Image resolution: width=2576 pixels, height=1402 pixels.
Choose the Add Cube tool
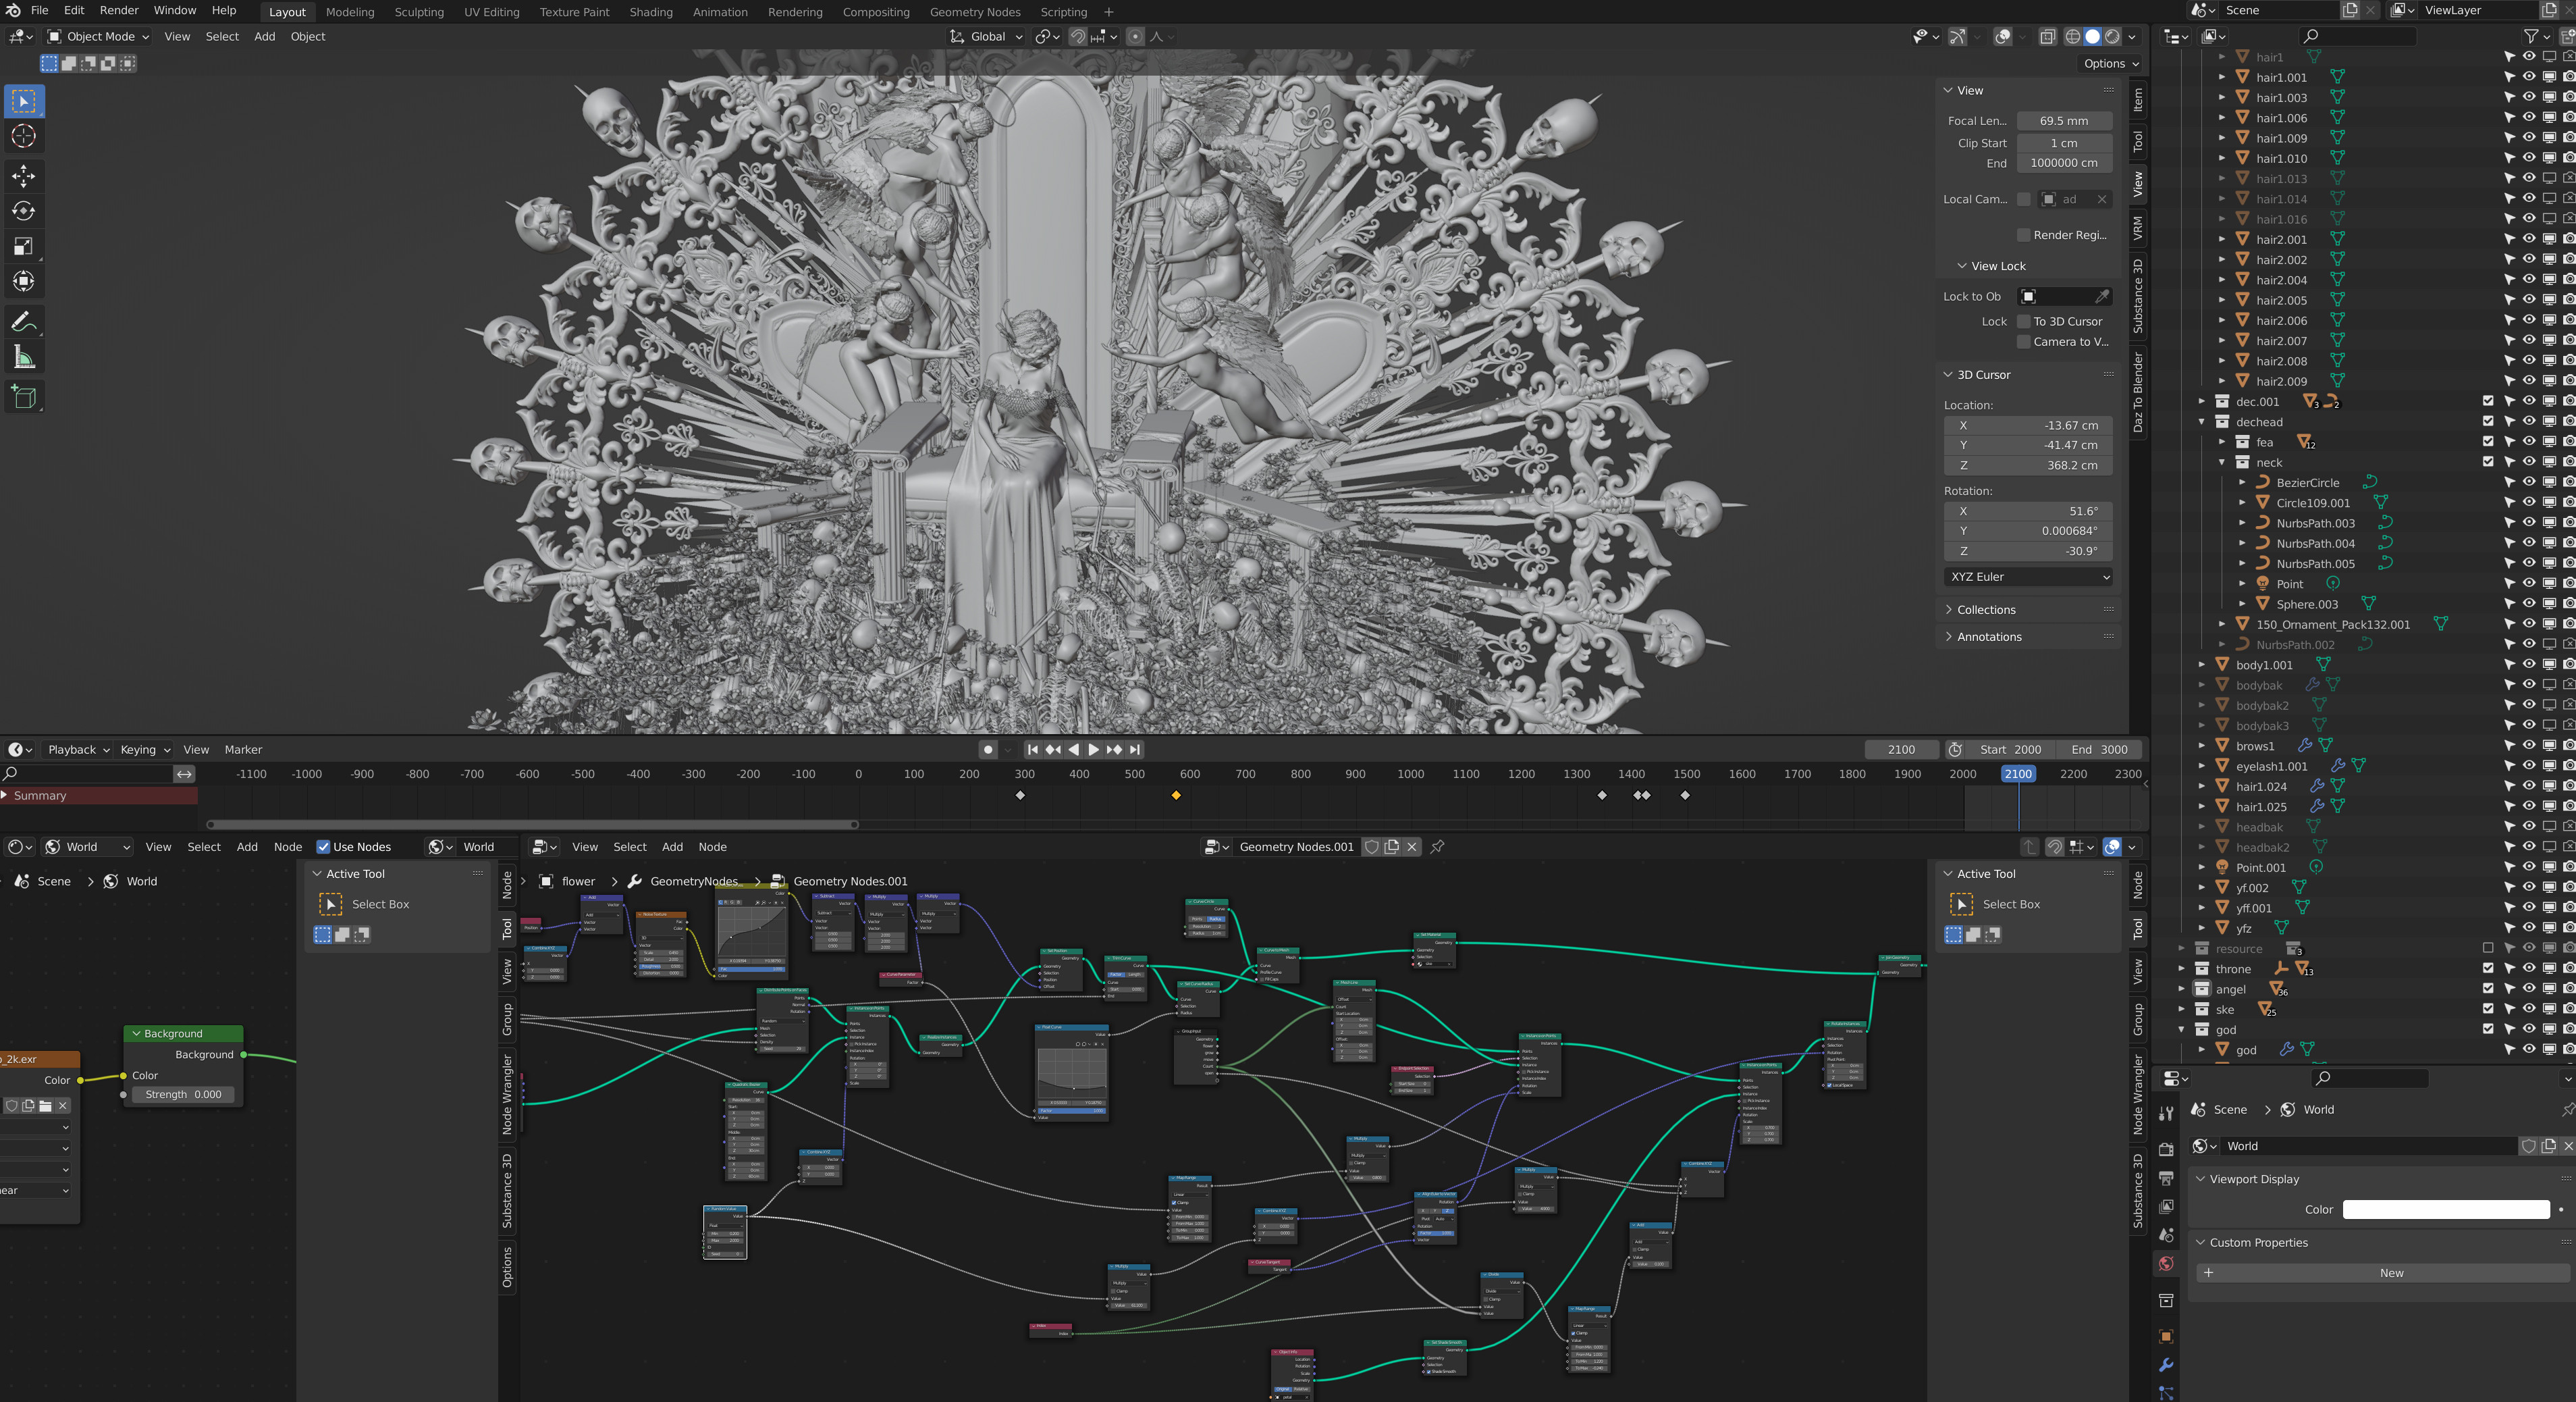coord(23,397)
